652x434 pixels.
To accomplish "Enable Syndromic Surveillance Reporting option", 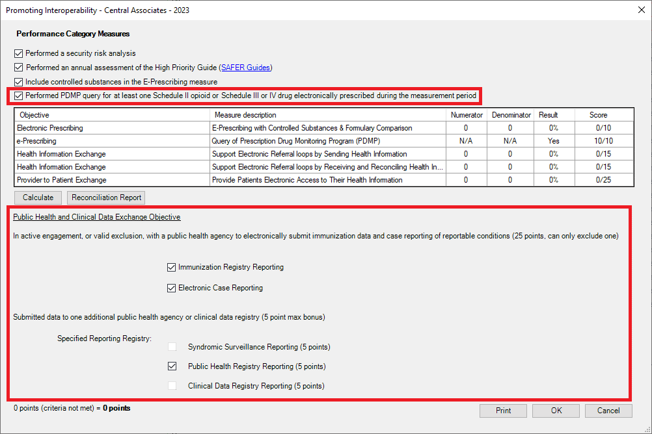I will coord(172,347).
